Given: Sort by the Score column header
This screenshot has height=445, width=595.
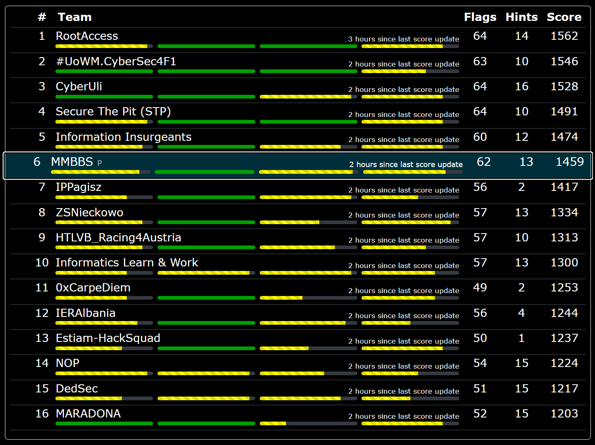Looking at the screenshot, I should point(564,17).
